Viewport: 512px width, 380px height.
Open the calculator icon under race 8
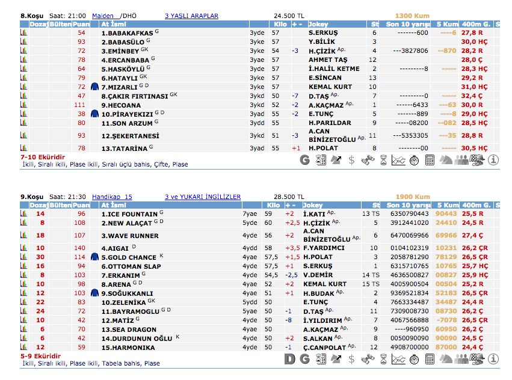430,160
